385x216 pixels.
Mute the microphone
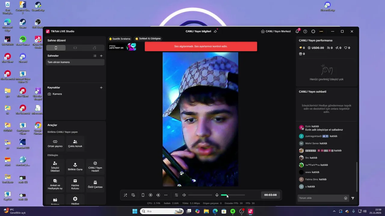point(217,195)
